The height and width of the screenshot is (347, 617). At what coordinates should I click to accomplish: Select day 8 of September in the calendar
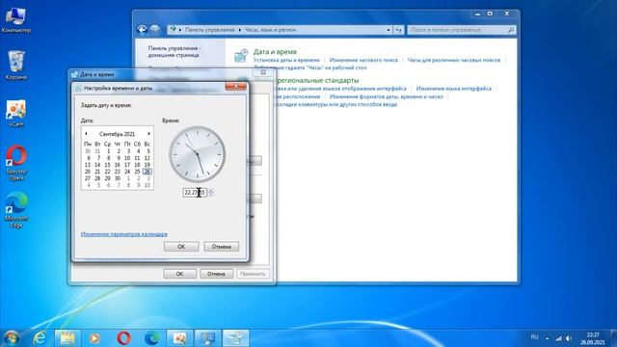point(108,158)
